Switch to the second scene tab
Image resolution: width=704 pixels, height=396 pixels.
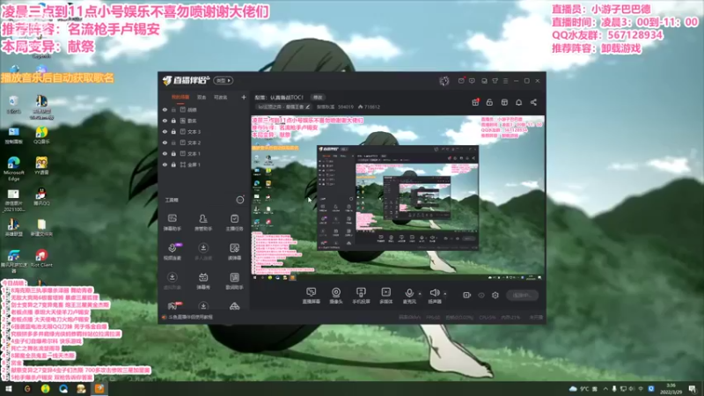pyautogui.click(x=202, y=98)
